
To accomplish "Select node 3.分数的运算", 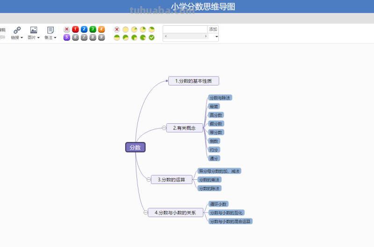I will coord(172,180).
